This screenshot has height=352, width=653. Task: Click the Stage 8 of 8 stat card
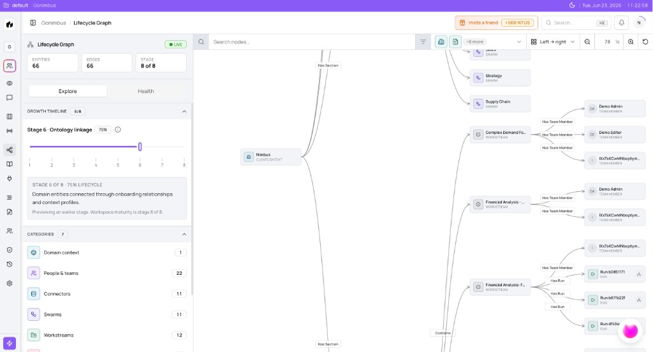coord(161,62)
